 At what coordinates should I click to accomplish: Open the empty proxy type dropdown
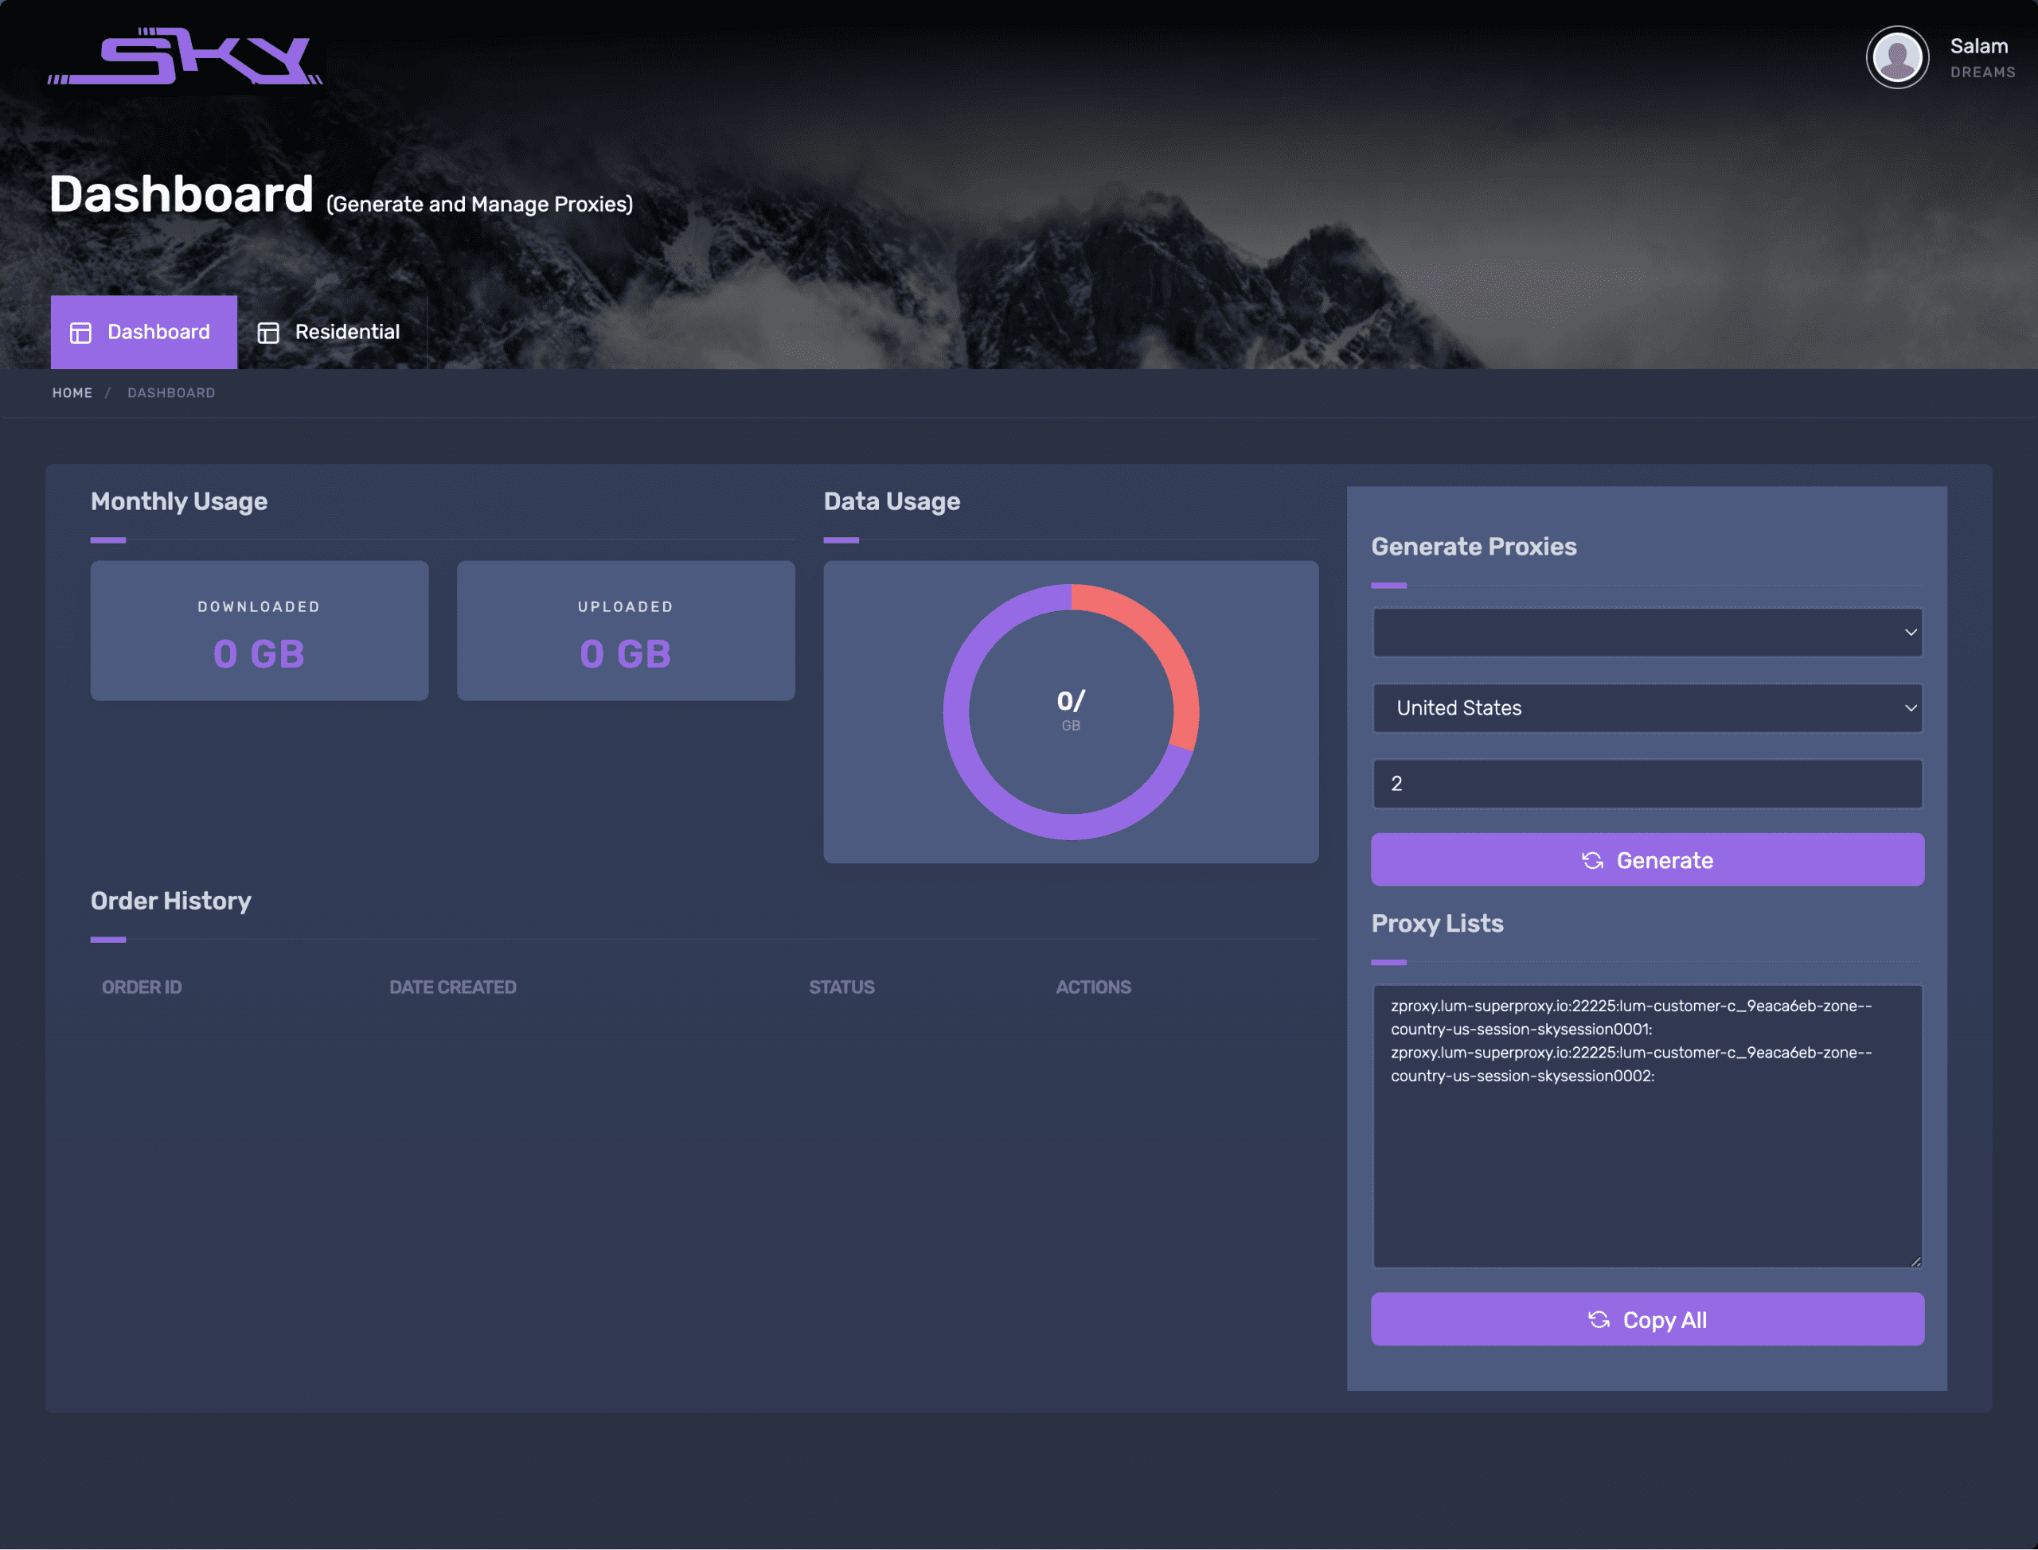pyautogui.click(x=1646, y=632)
